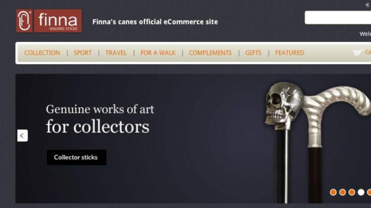Click the skull-handled cane image

[x=283, y=142]
